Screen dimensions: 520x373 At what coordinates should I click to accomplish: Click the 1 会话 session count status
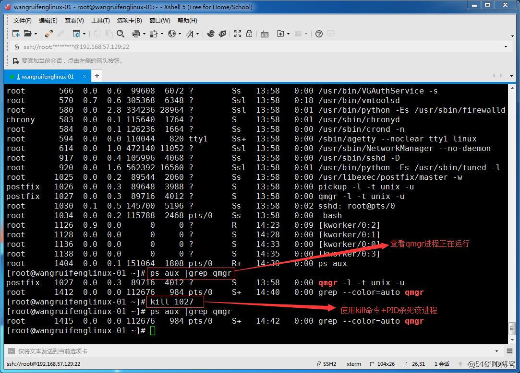pos(442,364)
